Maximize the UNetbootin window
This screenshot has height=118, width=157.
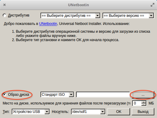coord(153,5)
